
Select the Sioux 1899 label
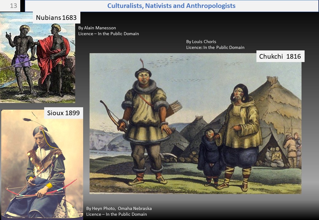coord(63,113)
